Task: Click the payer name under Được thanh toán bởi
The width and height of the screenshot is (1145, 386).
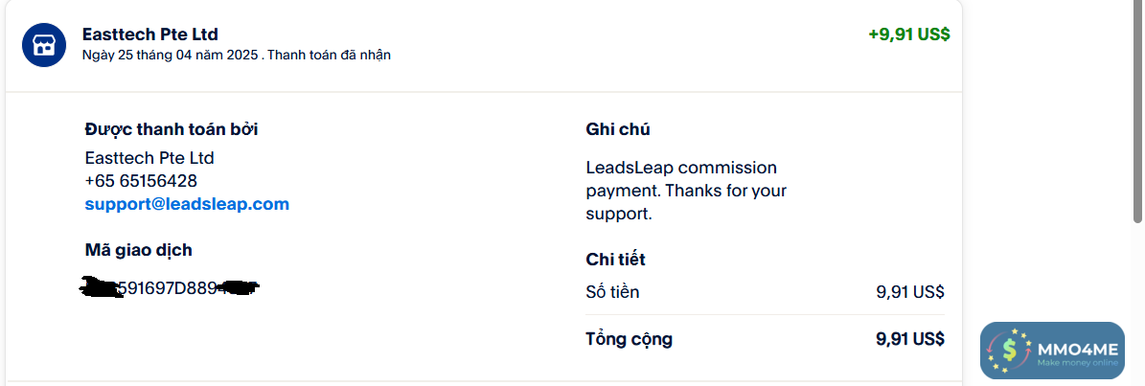Action: (x=149, y=158)
